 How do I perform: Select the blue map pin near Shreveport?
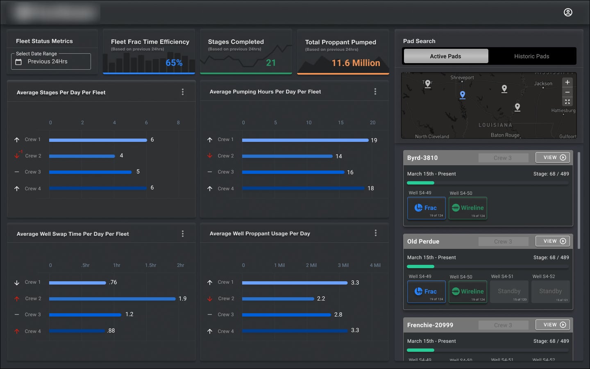pyautogui.click(x=463, y=95)
